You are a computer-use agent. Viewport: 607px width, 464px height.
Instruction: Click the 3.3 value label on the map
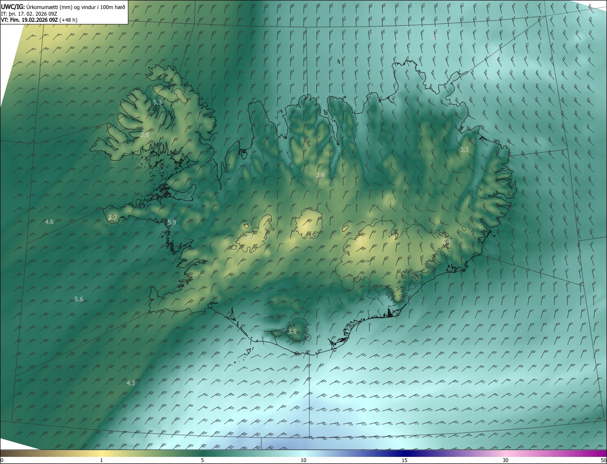(x=464, y=149)
